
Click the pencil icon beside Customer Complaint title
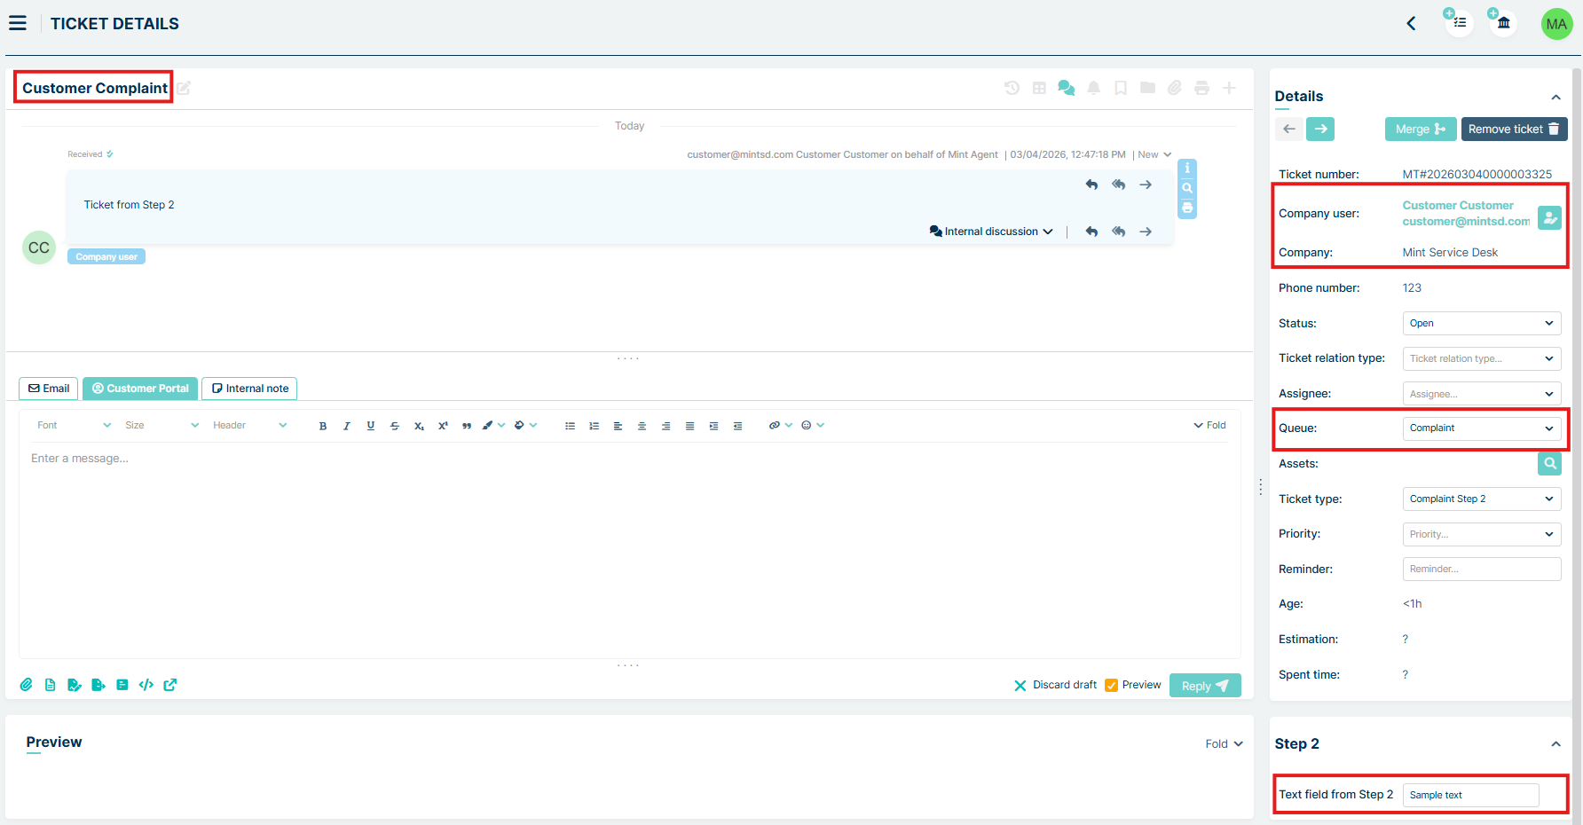click(x=184, y=88)
